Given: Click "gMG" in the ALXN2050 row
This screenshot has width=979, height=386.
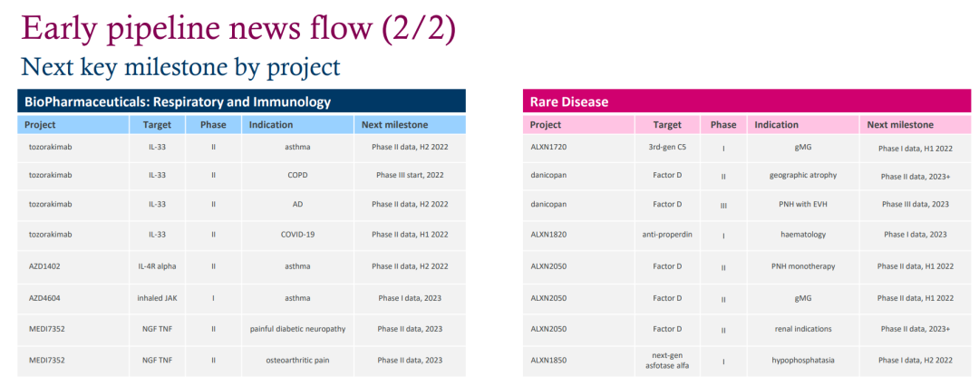Looking at the screenshot, I should 803,298.
